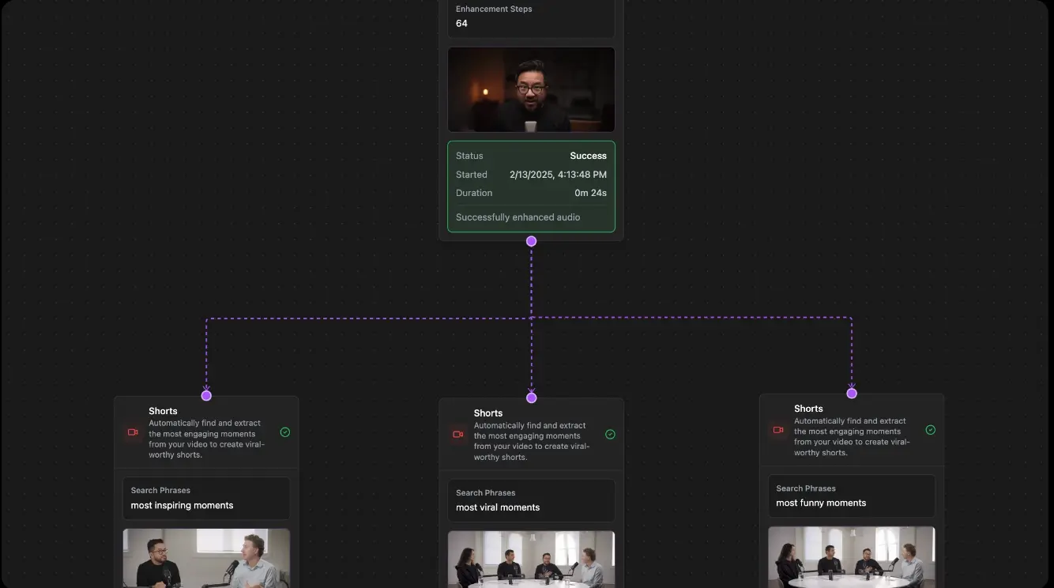Click the red video icon on inspiring Shorts node
Viewport: 1054px width, 588px height.
pyautogui.click(x=133, y=432)
